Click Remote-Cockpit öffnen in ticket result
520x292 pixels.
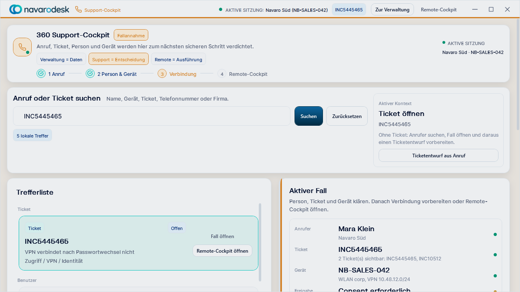click(222, 251)
